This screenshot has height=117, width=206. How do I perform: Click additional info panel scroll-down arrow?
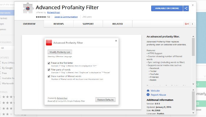point(193,113)
